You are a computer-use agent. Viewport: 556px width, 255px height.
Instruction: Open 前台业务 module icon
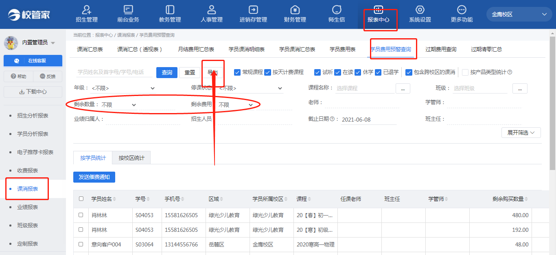[128, 10]
